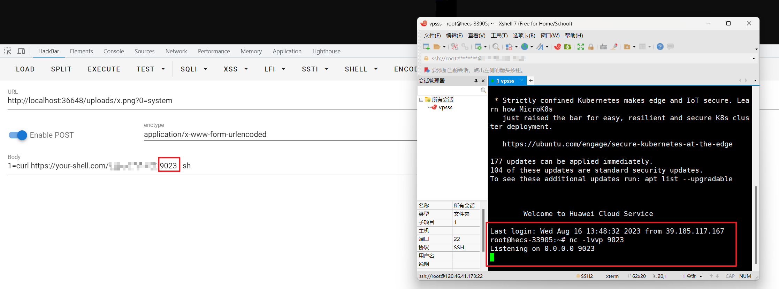
Task: Click the Session Manager search input box
Action: click(x=449, y=91)
